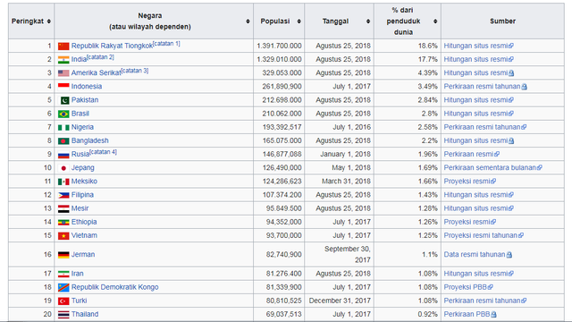
Task: Sort by Populasi column sort arrows
Action: click(x=299, y=21)
